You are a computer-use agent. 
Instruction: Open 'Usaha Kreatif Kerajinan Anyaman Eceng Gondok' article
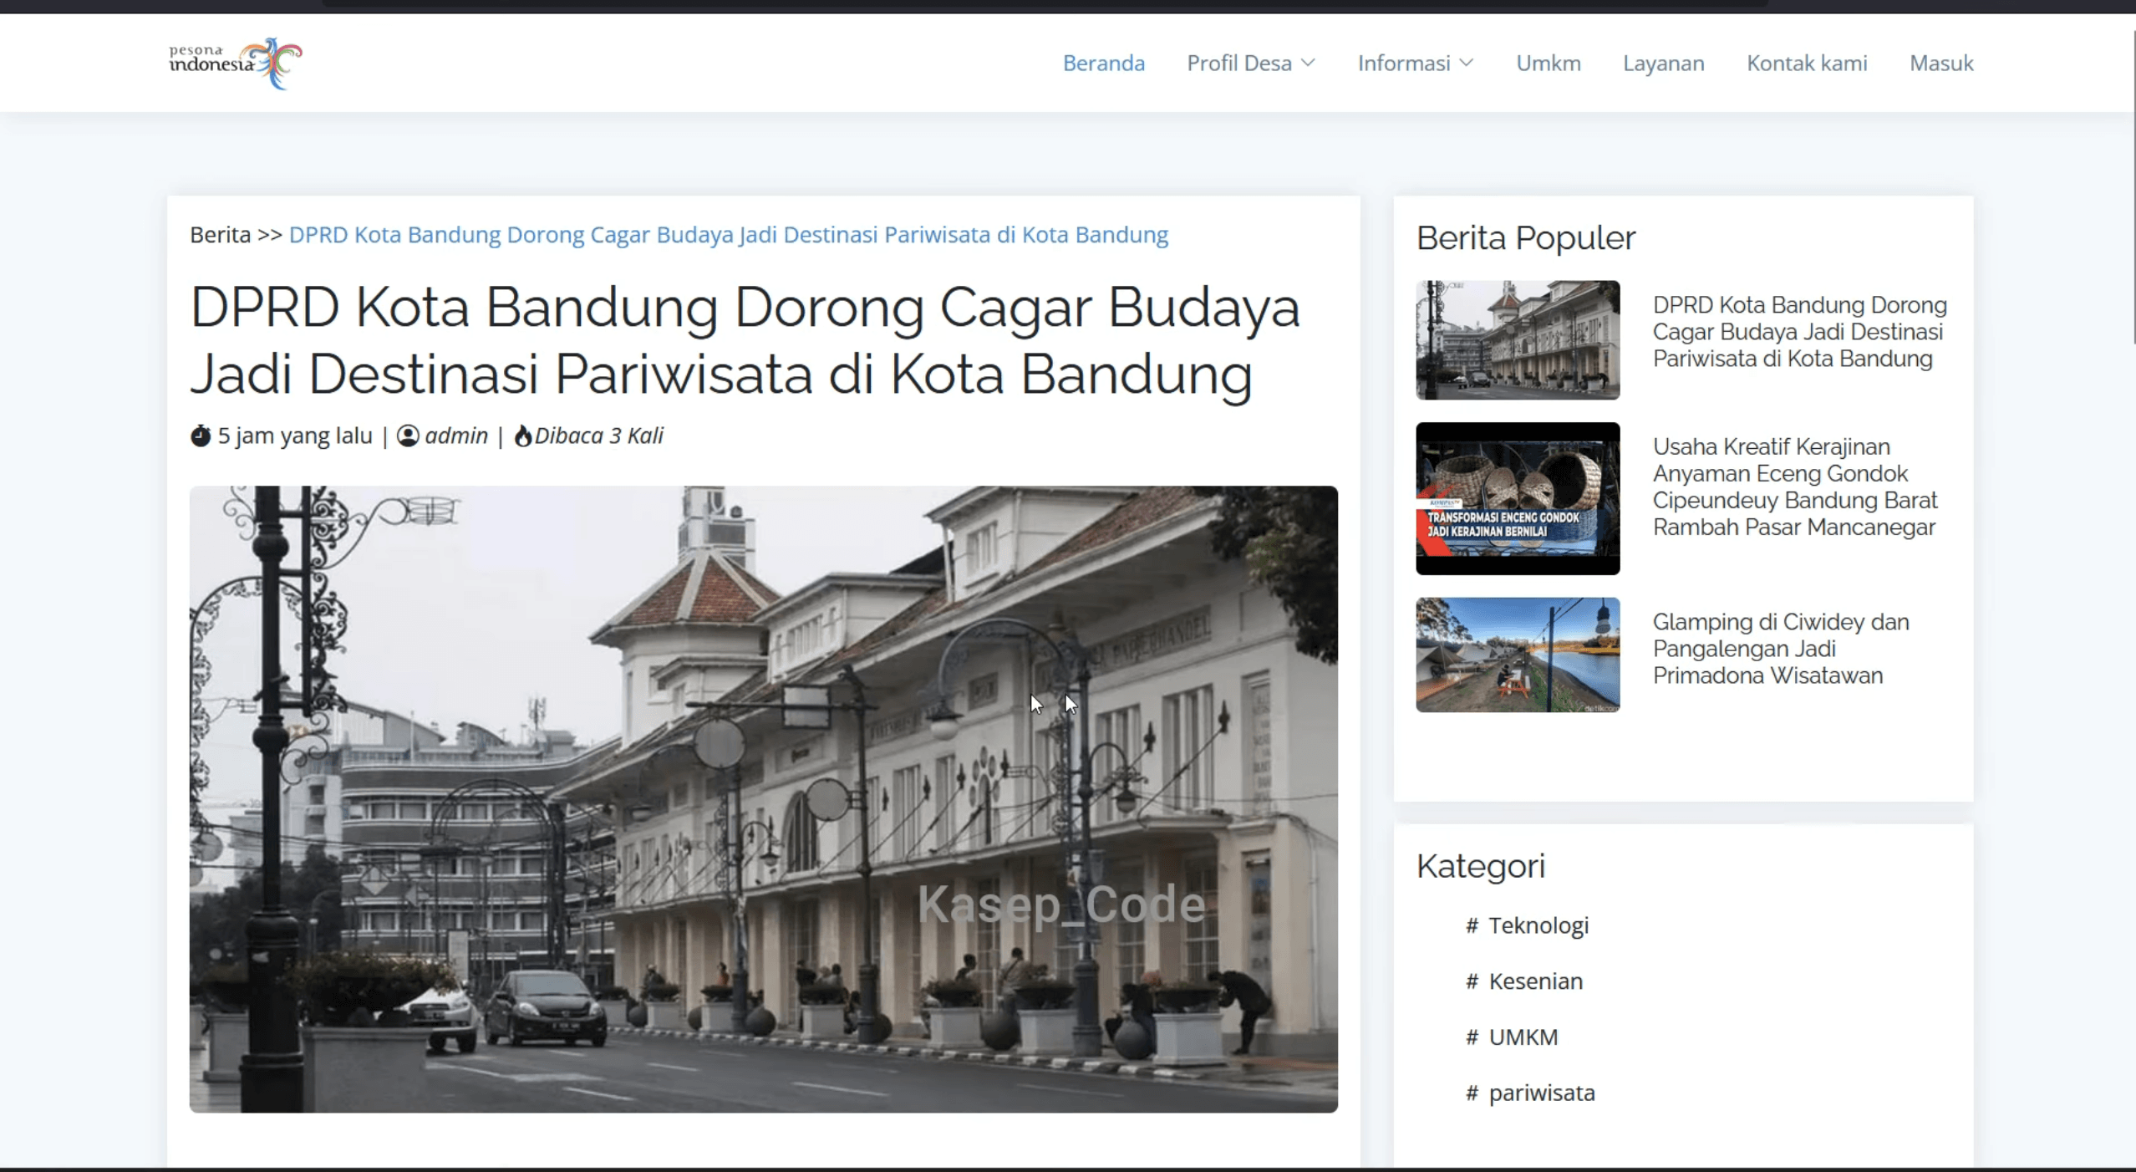[x=1794, y=487]
